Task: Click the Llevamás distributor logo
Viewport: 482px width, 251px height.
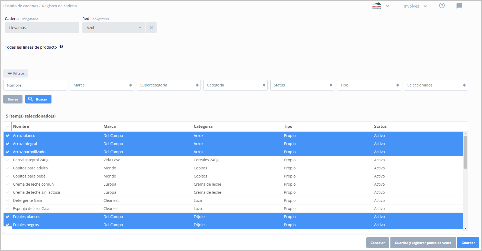Action: (x=377, y=6)
